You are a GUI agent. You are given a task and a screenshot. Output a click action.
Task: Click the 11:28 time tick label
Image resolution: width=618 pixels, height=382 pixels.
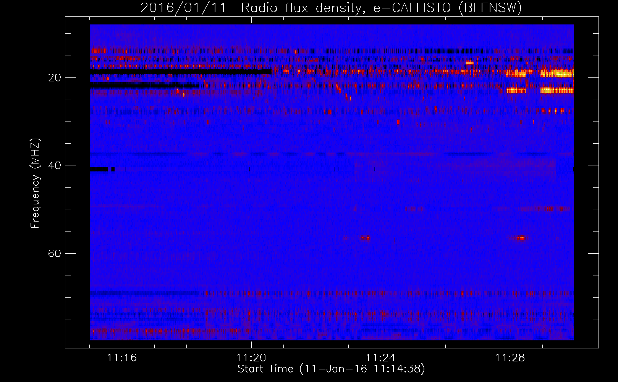click(510, 358)
